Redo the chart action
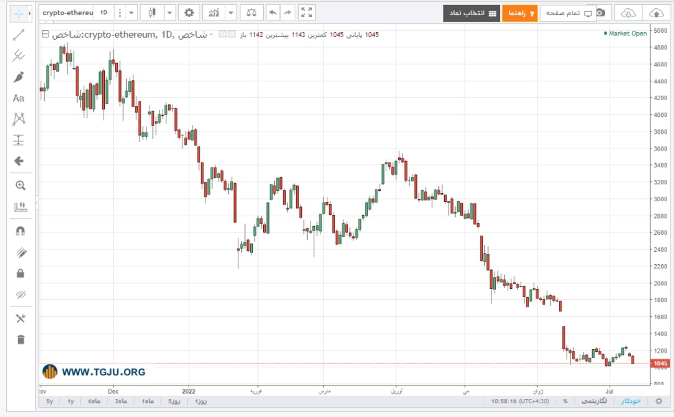Image resolution: width=674 pixels, height=417 pixels. coord(288,13)
